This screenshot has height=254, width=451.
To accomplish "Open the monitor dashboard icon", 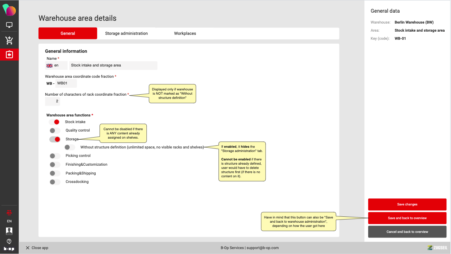I will 9,25.
